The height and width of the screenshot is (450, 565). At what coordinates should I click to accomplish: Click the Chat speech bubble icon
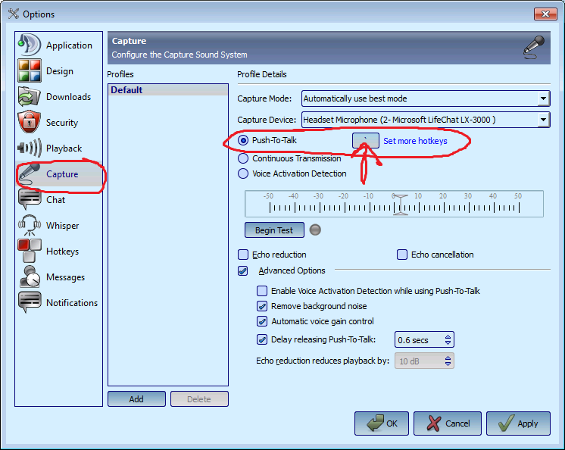[30, 199]
